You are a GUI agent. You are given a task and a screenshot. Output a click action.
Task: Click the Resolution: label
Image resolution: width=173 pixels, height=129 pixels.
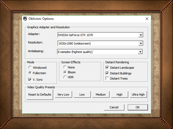click(35, 42)
